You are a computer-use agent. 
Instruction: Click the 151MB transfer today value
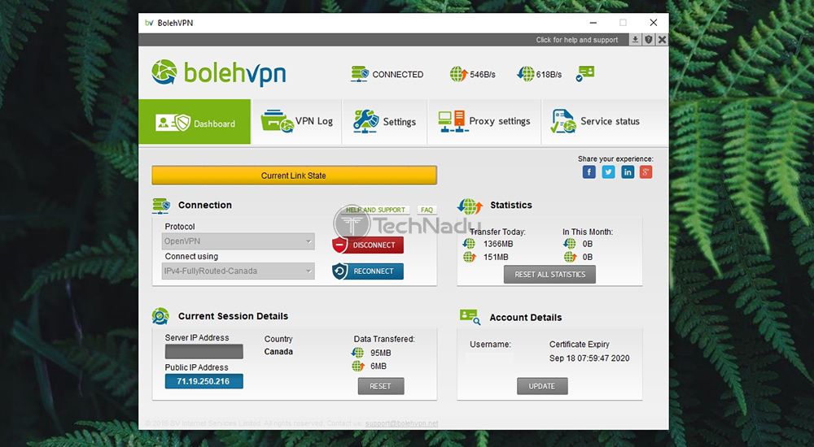(x=496, y=257)
